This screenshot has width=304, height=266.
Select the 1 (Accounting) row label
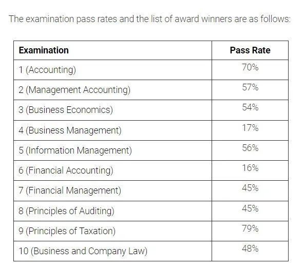[47, 70]
